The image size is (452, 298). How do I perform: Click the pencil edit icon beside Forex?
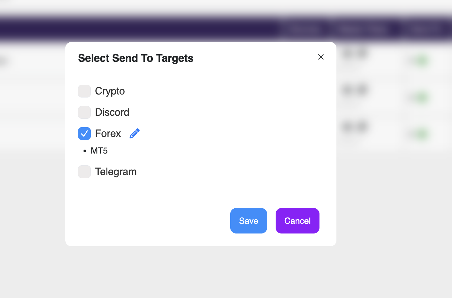(135, 134)
